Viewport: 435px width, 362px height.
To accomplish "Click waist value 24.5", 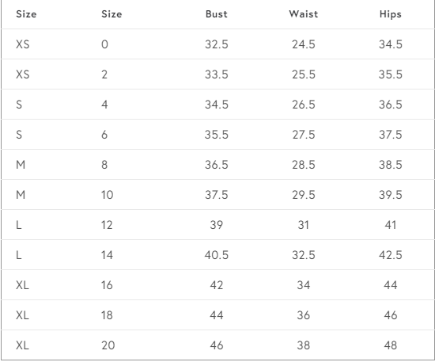I will pos(304,44).
